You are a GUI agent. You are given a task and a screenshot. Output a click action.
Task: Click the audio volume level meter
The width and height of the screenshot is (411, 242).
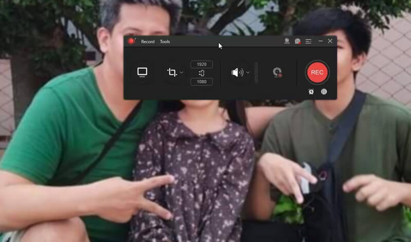(256, 72)
